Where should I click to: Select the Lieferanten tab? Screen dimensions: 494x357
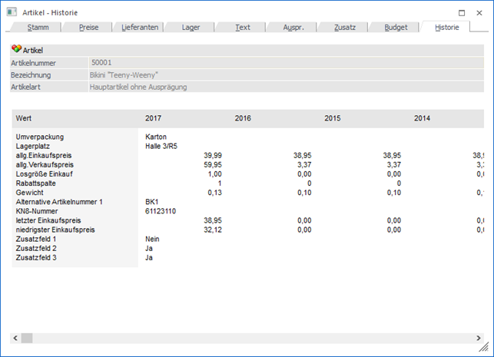(140, 27)
